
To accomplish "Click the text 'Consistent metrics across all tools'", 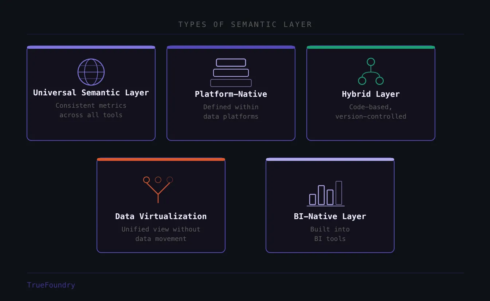I will pyautogui.click(x=91, y=110).
